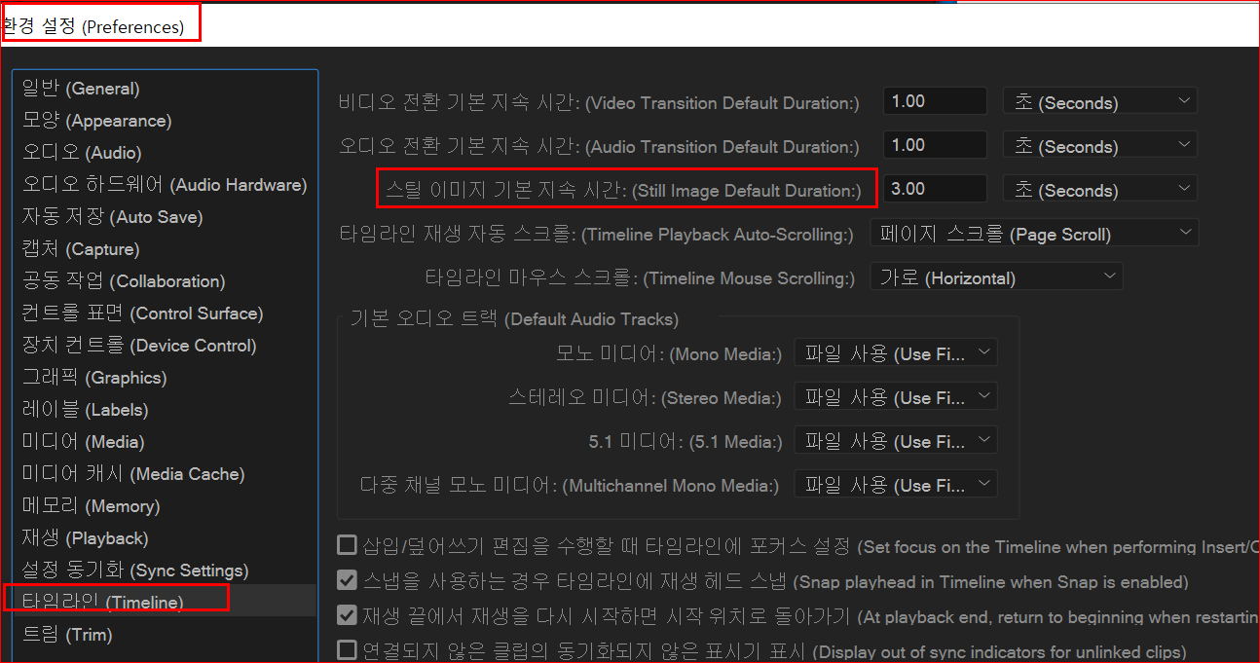Open the Timeline Playback Auto-Scrolling dropdown
1260x663 pixels.
point(1034,233)
